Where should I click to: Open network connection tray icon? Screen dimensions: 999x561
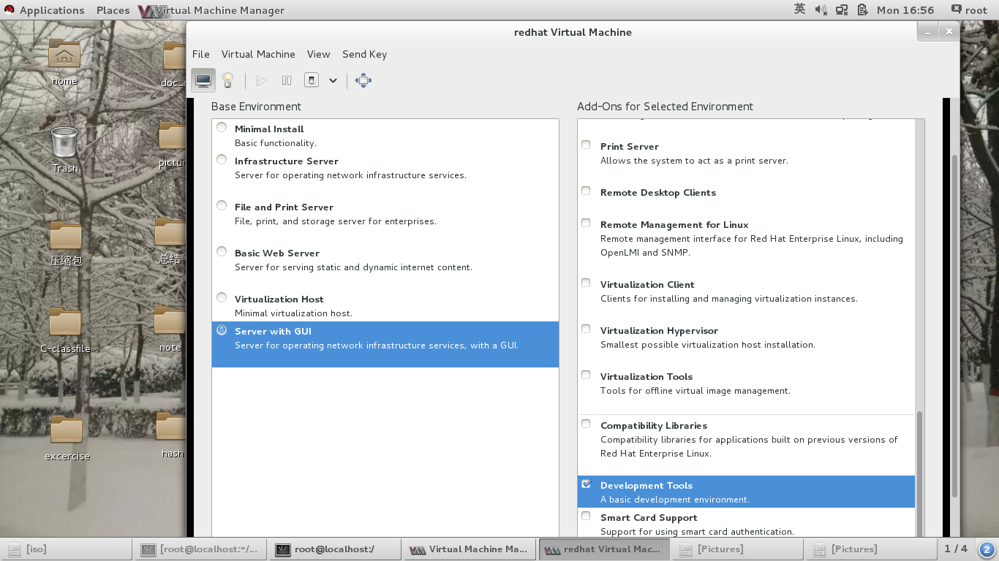coord(842,10)
